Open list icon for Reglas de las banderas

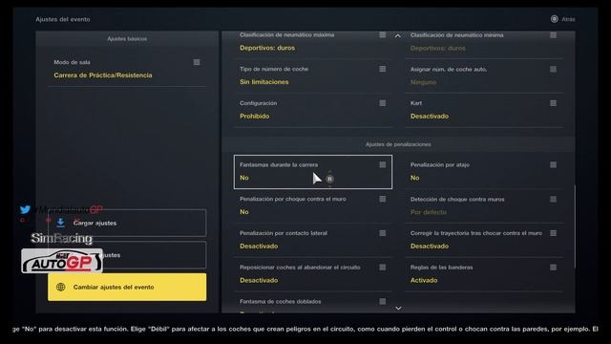coord(553,268)
